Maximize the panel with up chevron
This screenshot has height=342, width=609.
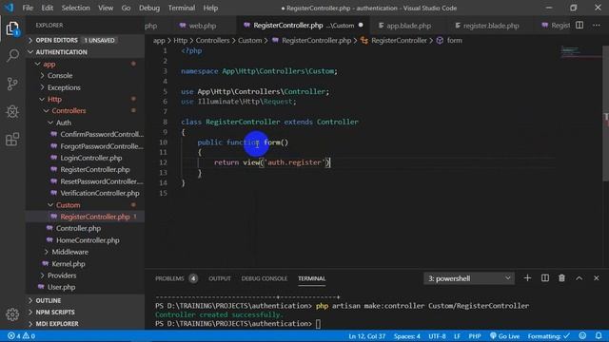point(580,278)
